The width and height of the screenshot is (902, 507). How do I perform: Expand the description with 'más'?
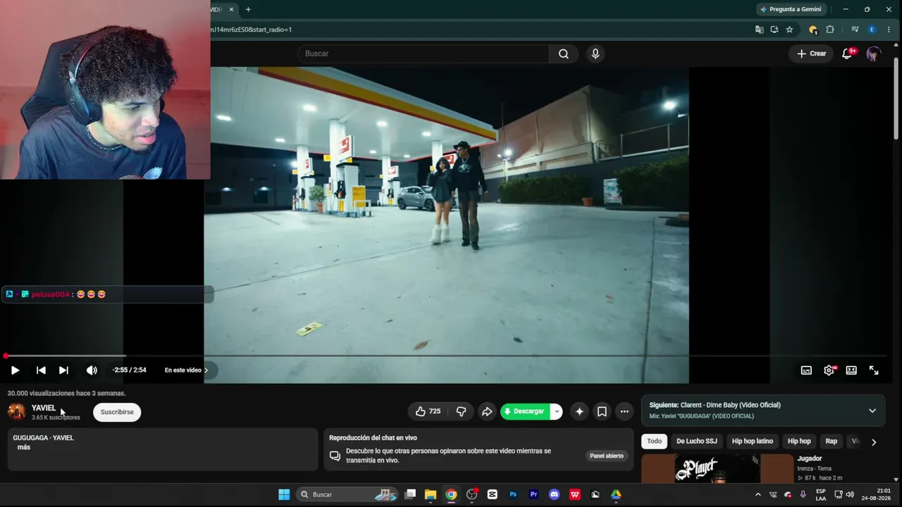pyautogui.click(x=24, y=447)
